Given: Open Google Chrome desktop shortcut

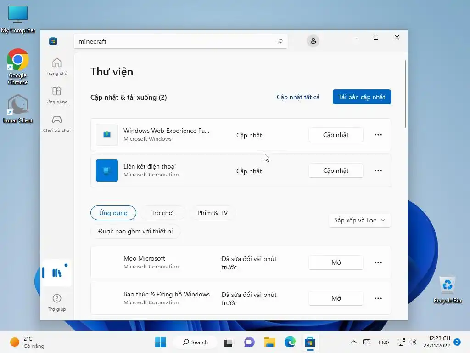Looking at the screenshot, I should click(18, 67).
